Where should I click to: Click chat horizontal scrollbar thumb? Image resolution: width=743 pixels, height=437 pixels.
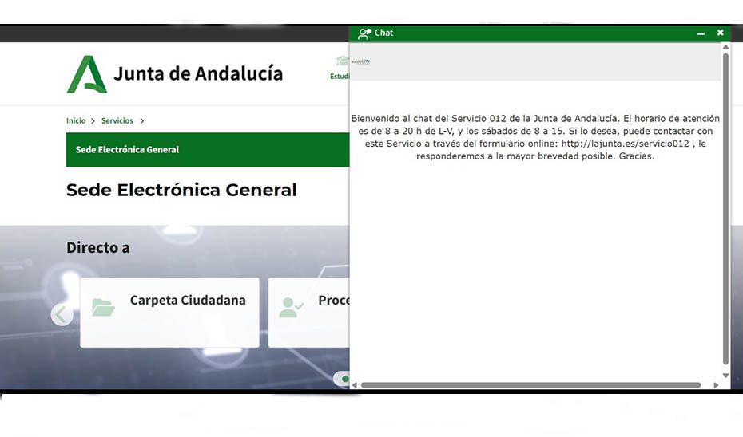tap(530, 385)
